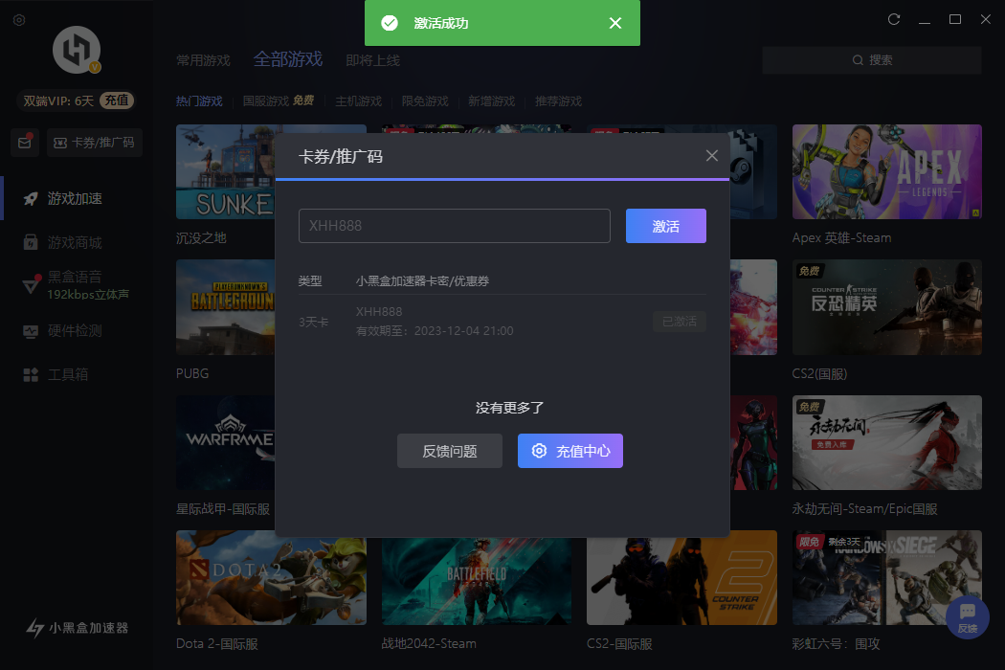Click the 充值 VIP badge
This screenshot has width=1005, height=670.
(117, 100)
